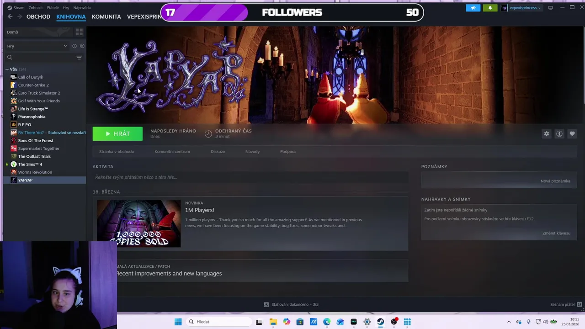Open Microsoft Edge from the taskbar
Viewport: 585px width, 329px height.
pyautogui.click(x=327, y=322)
